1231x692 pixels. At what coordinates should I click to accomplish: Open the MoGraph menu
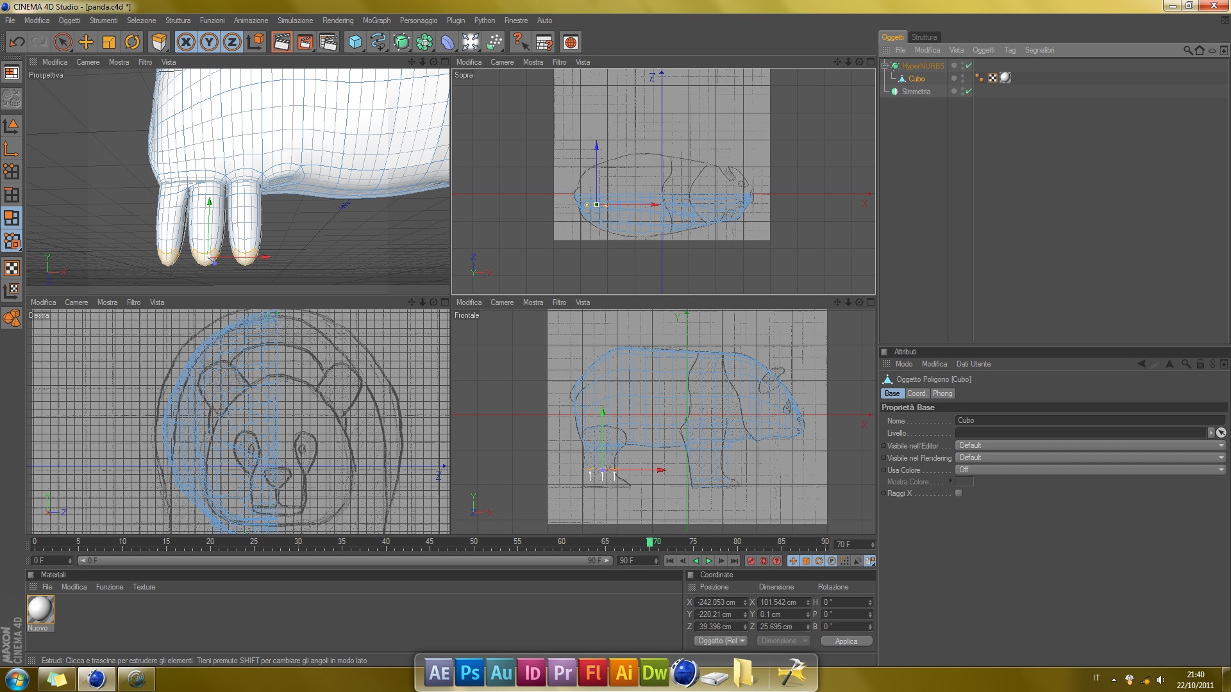point(376,21)
